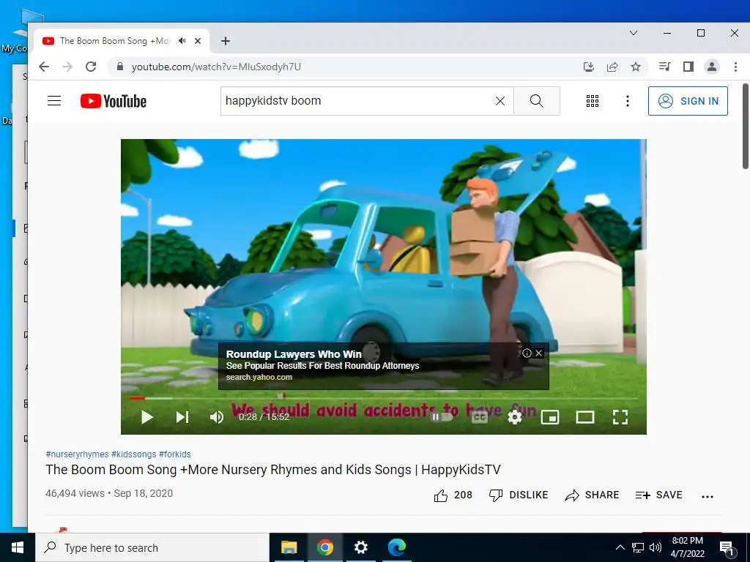
Task: Open Chrome media controls icon
Action: [664, 67]
